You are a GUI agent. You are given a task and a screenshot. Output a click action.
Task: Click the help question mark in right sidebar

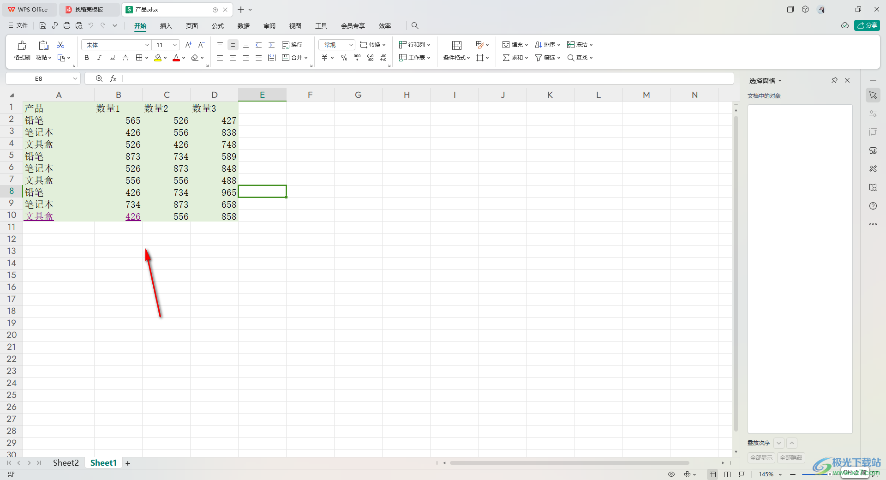click(x=873, y=206)
